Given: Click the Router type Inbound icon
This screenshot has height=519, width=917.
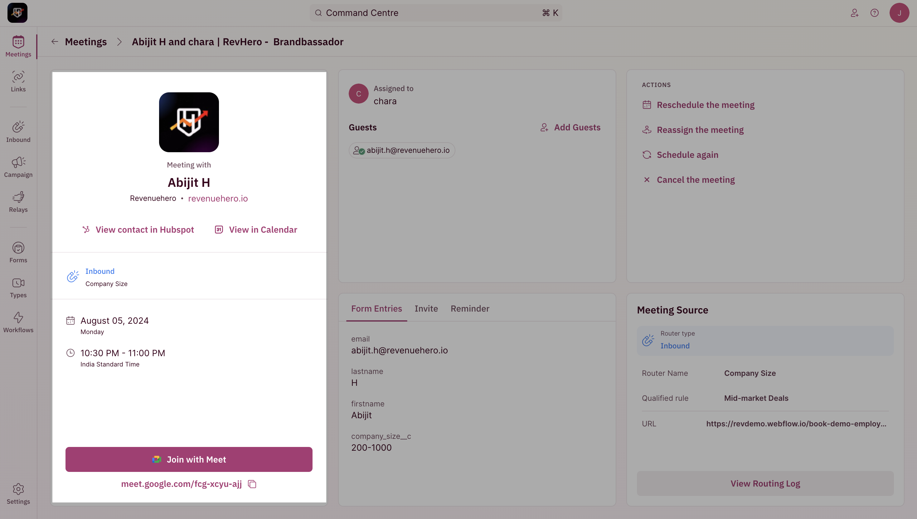Looking at the screenshot, I should pos(648,340).
